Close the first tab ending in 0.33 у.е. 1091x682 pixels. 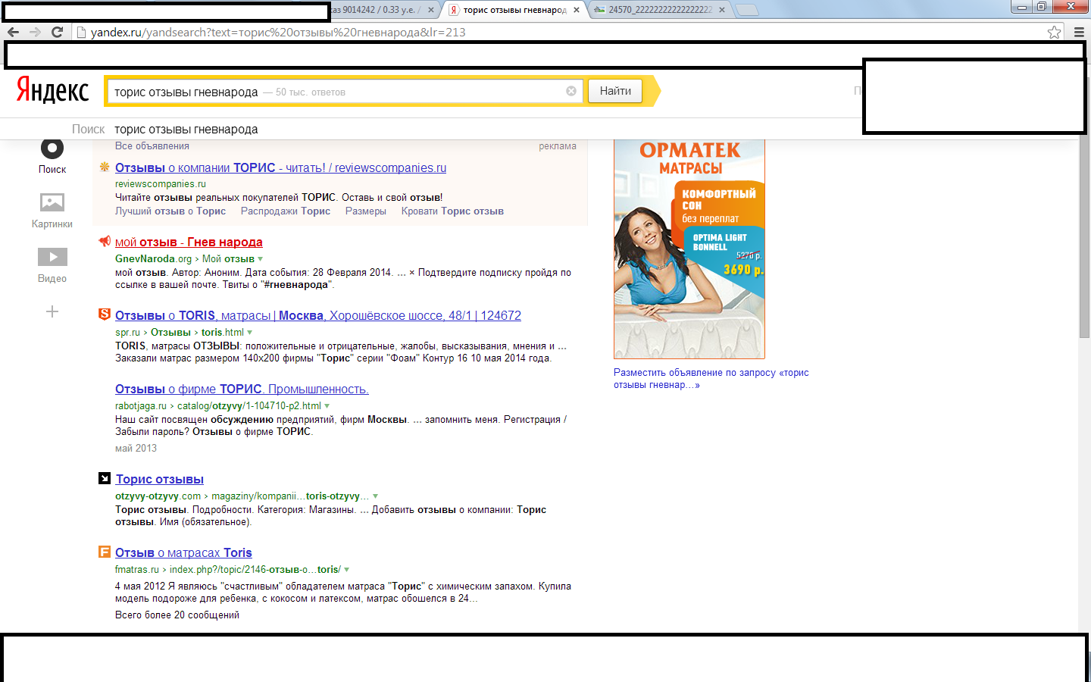431,10
